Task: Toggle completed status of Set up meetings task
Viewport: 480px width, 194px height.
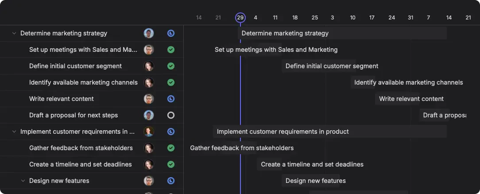Action: 171,50
